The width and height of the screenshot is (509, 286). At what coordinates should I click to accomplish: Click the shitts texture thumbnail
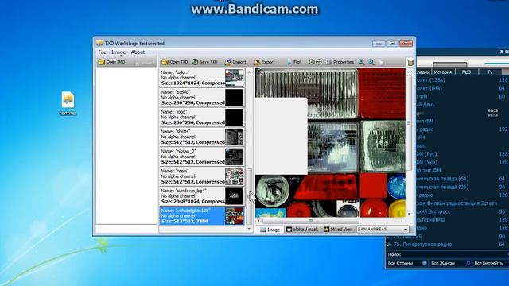(x=234, y=137)
